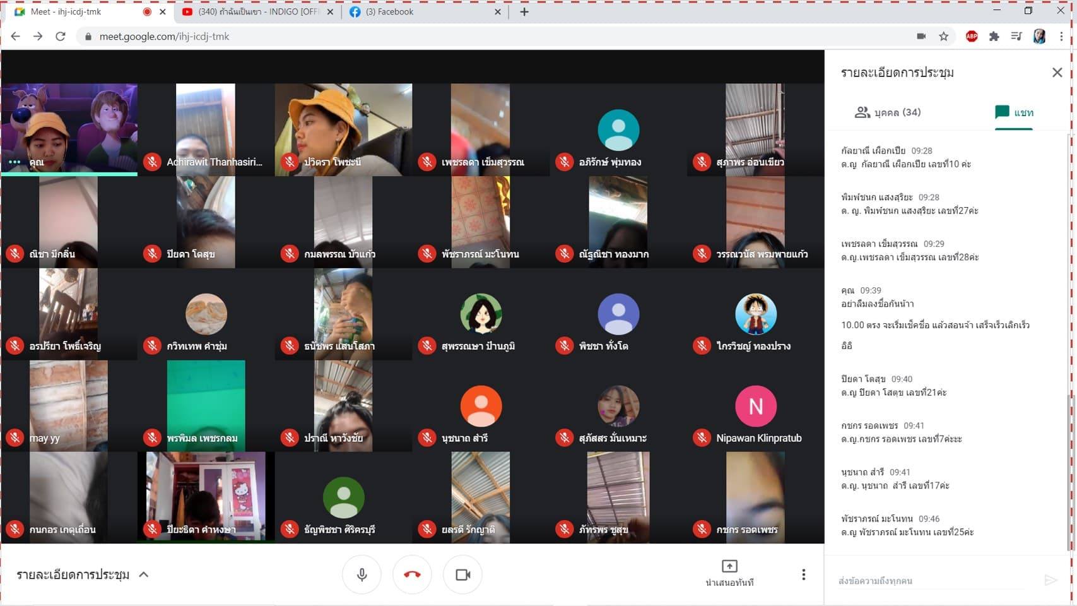Open the present now screen-share icon
Viewport: 1077px width, 606px height.
(x=729, y=566)
